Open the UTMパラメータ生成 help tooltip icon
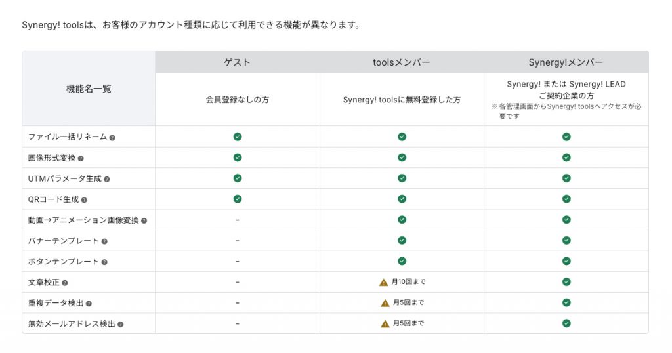672x353 pixels. click(x=106, y=179)
